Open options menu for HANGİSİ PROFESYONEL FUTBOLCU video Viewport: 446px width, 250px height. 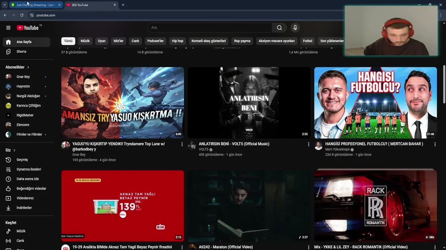pyautogui.click(x=435, y=144)
